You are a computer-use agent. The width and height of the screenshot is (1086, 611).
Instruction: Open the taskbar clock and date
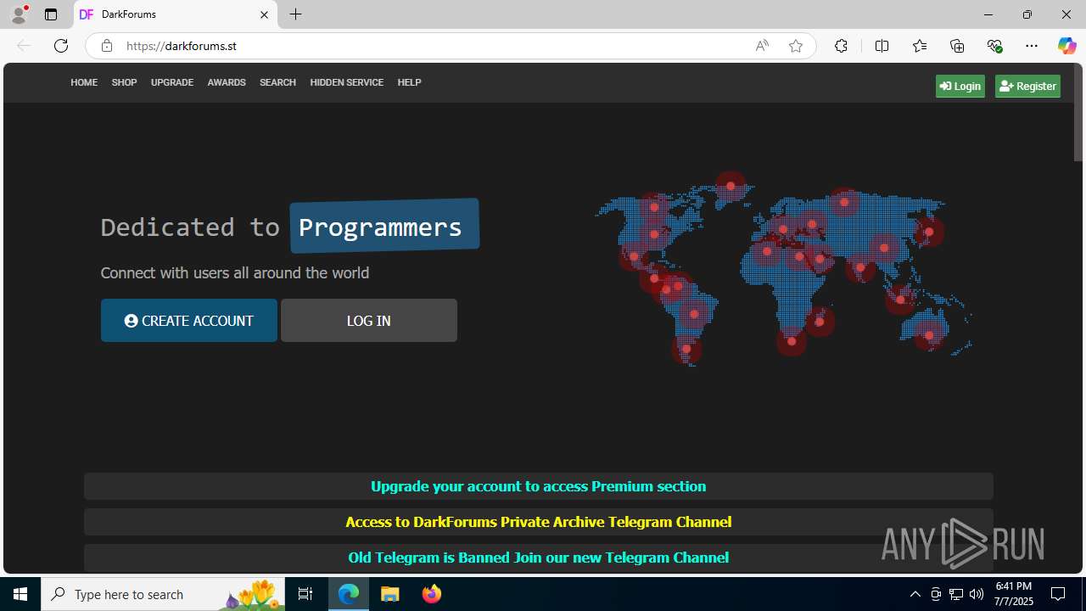pos(1014,594)
